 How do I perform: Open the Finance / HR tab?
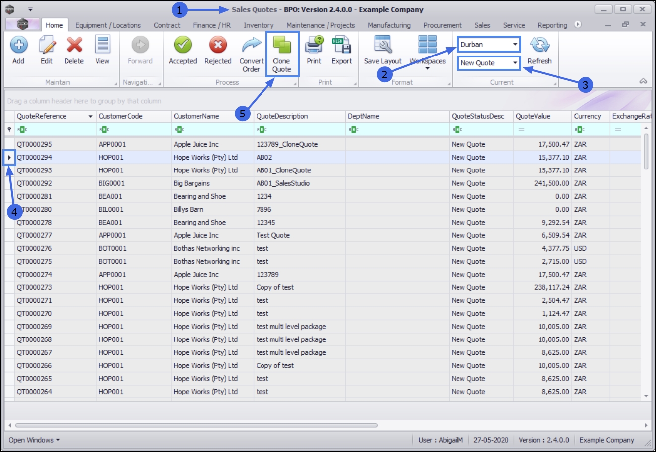pyautogui.click(x=212, y=25)
